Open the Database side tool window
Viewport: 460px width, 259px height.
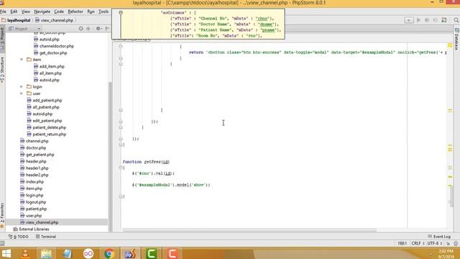[x=457, y=40]
